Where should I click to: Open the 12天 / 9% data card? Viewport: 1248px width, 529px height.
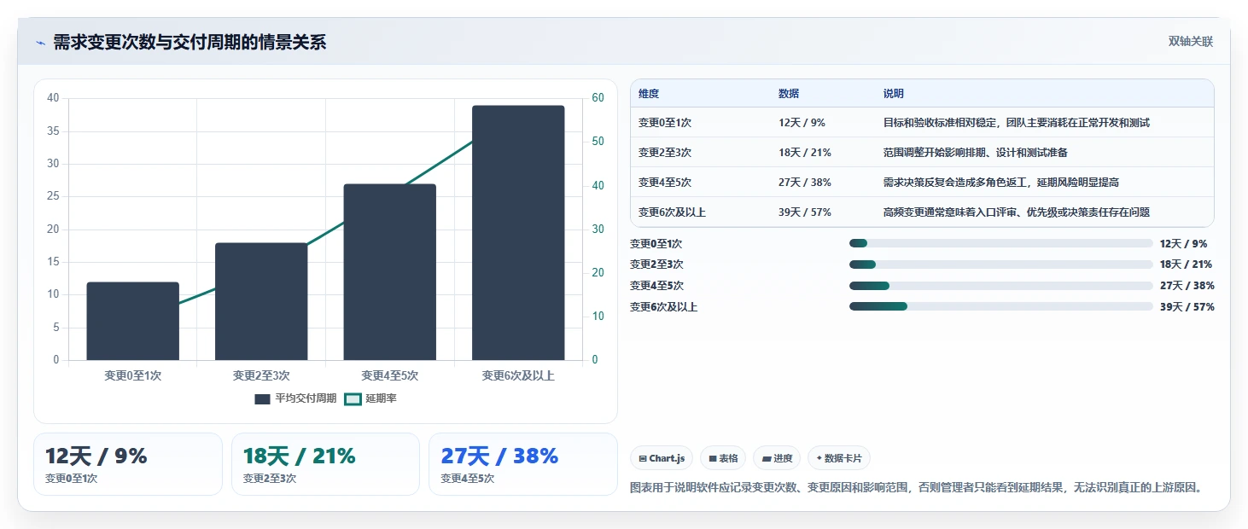(128, 464)
